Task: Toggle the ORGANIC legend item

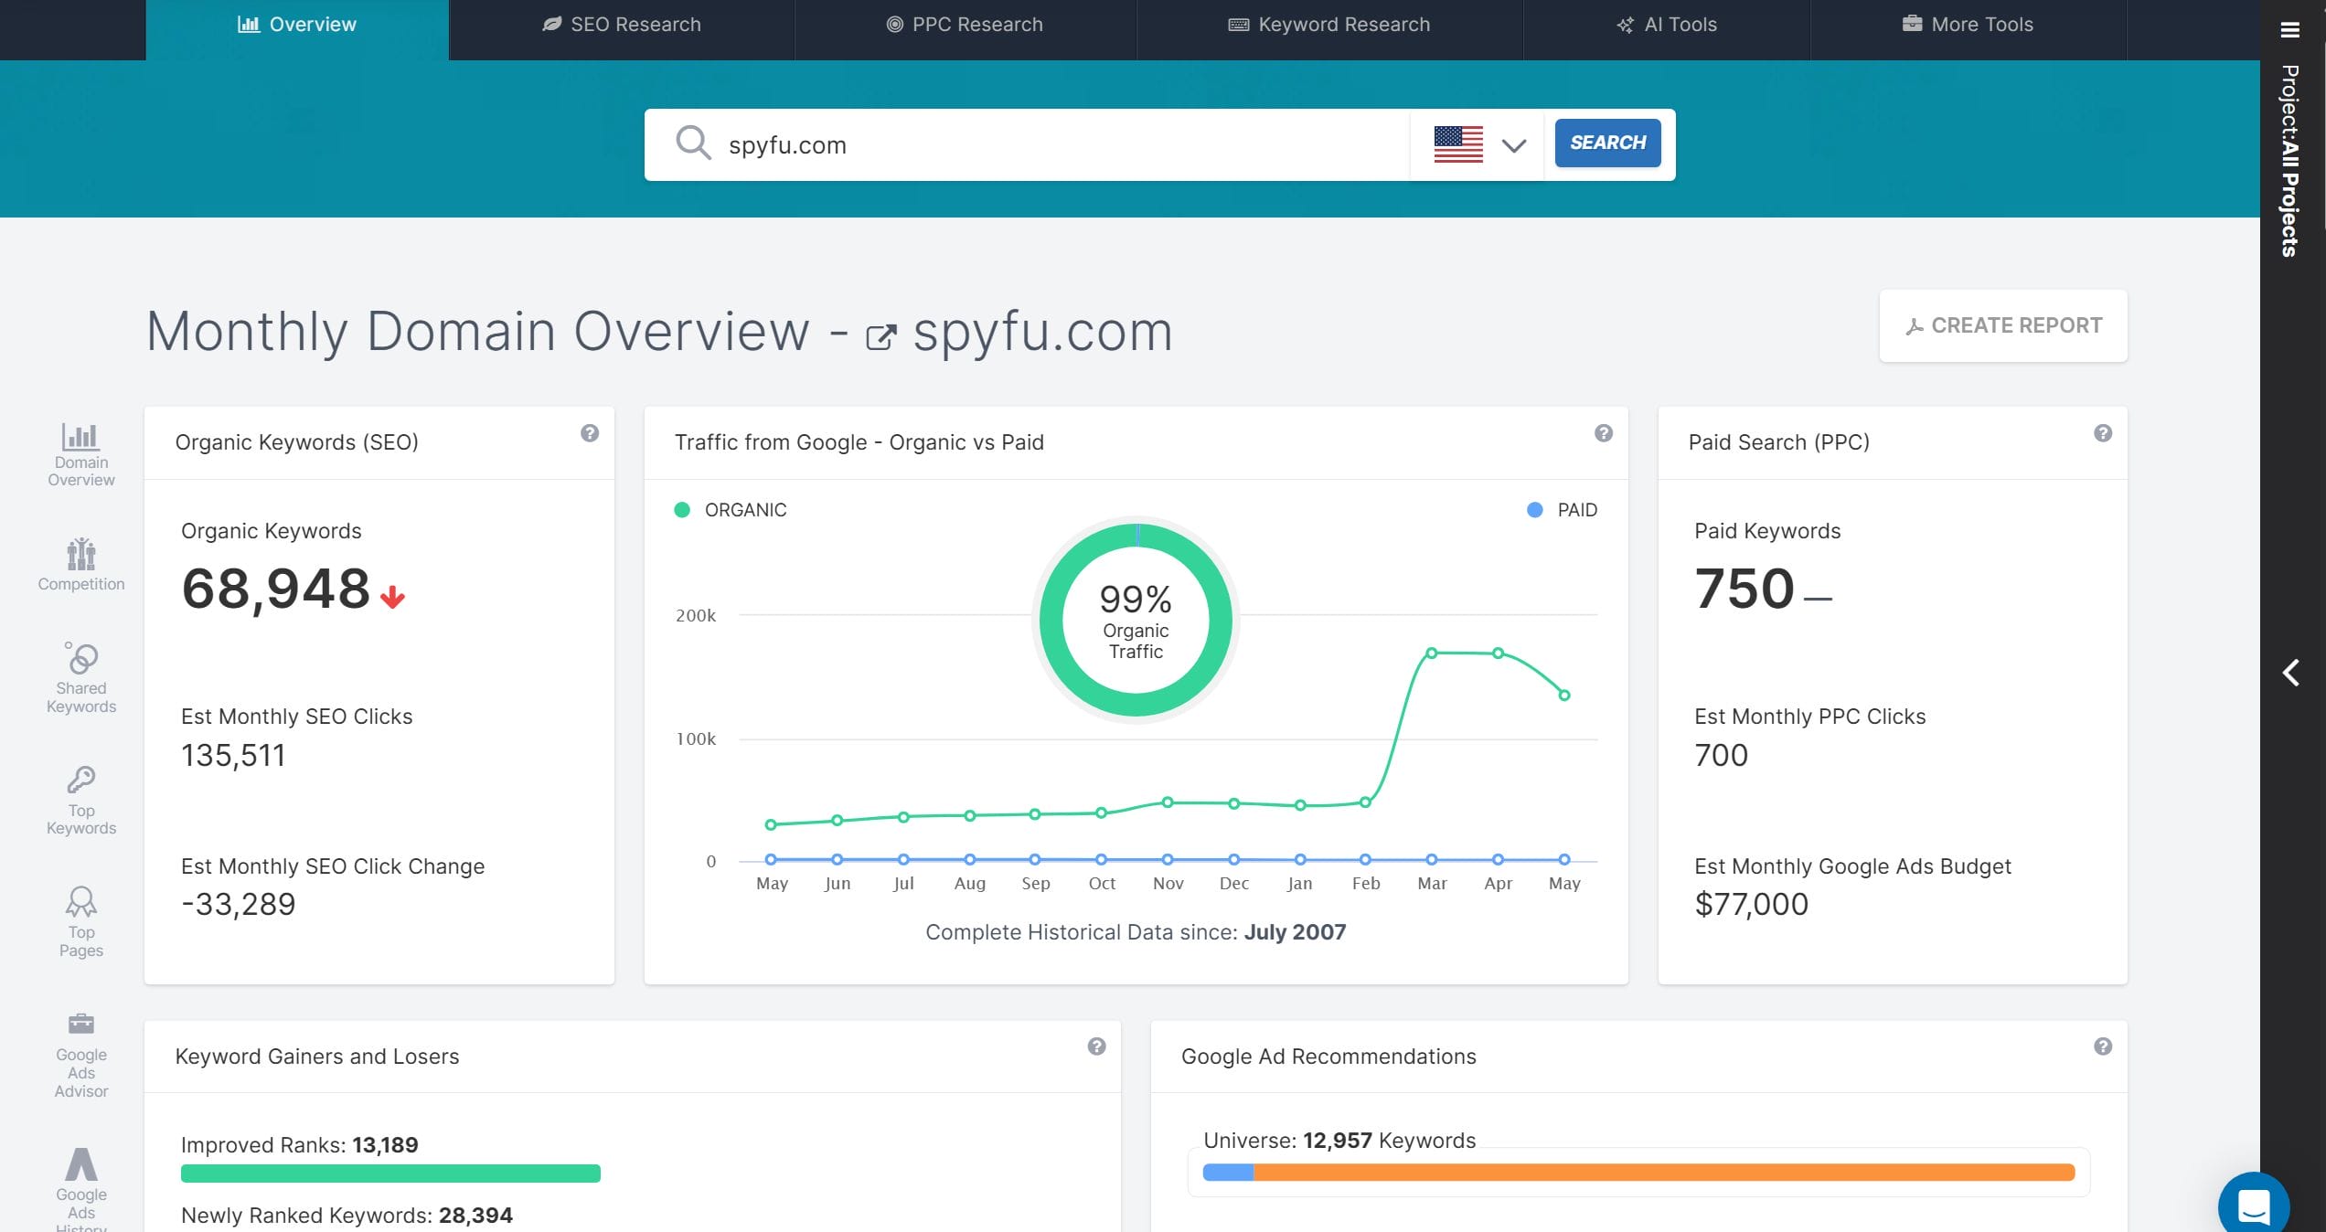Action: coord(731,510)
